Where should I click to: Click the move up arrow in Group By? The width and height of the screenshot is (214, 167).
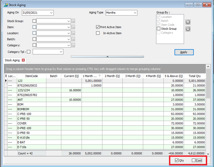pyautogui.click(x=188, y=23)
